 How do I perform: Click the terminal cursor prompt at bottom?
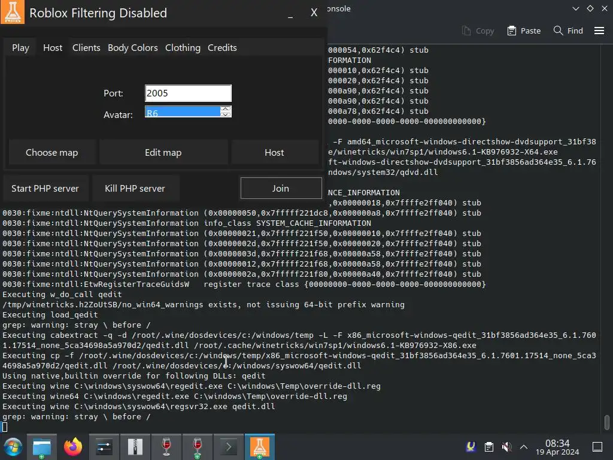tap(5, 427)
